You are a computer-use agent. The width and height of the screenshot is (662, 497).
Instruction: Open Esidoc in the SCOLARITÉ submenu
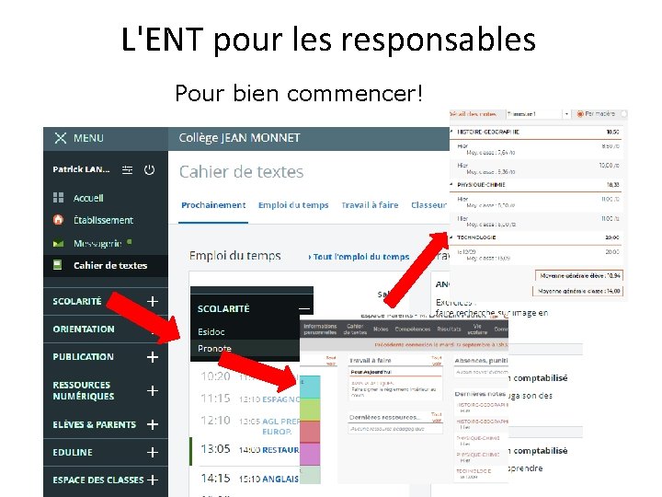tap(211, 331)
